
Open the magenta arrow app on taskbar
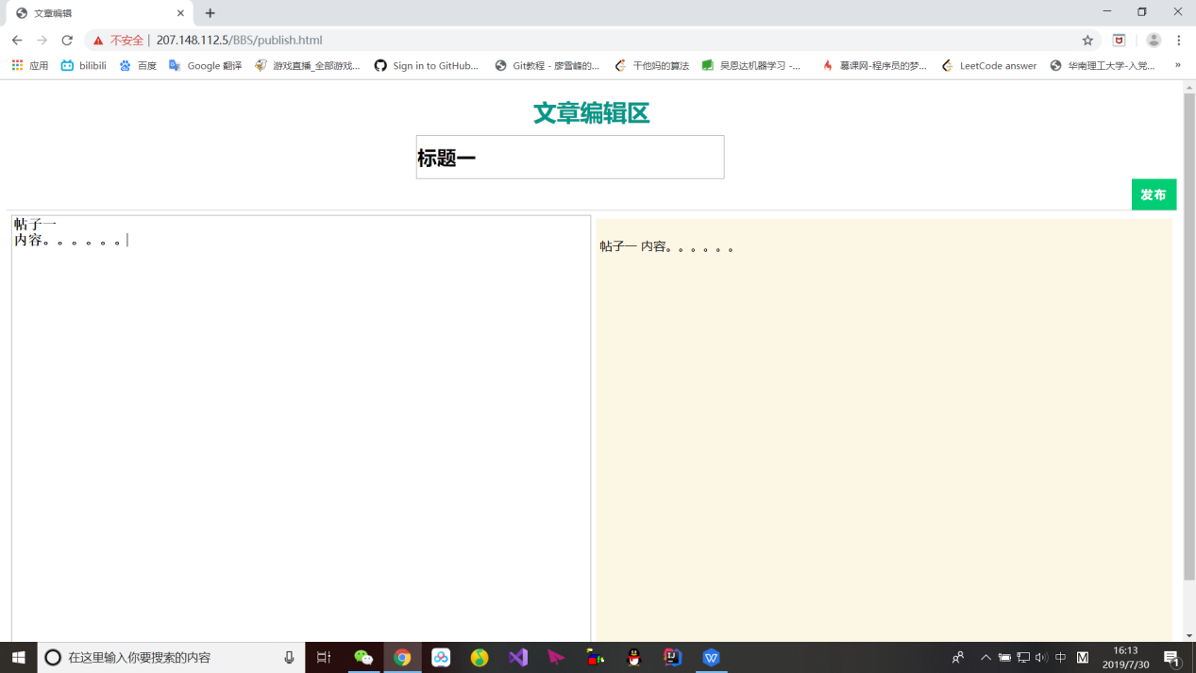556,657
